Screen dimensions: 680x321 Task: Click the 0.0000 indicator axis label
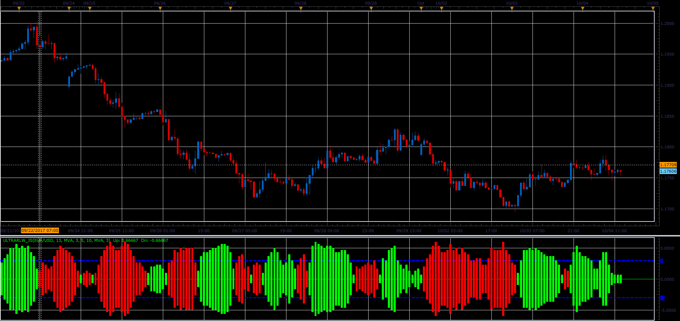667,279
